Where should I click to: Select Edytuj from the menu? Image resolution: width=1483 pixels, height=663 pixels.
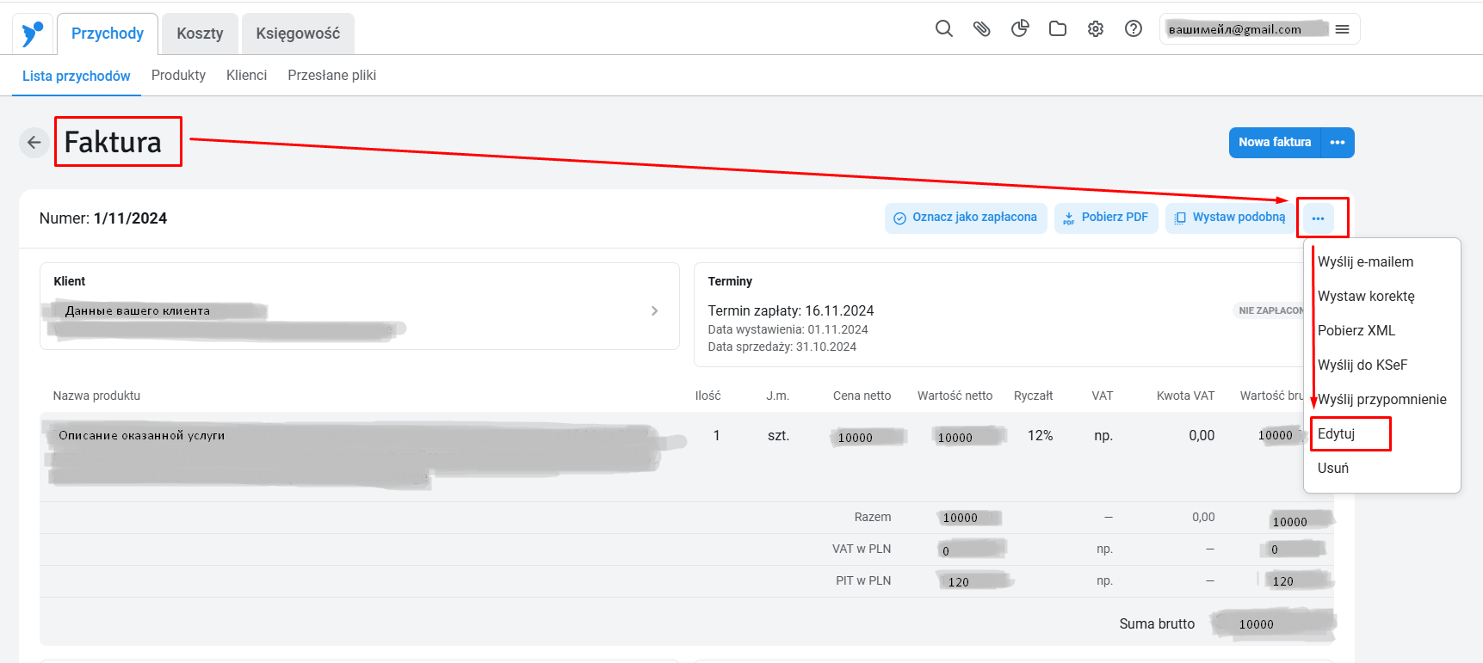1336,433
